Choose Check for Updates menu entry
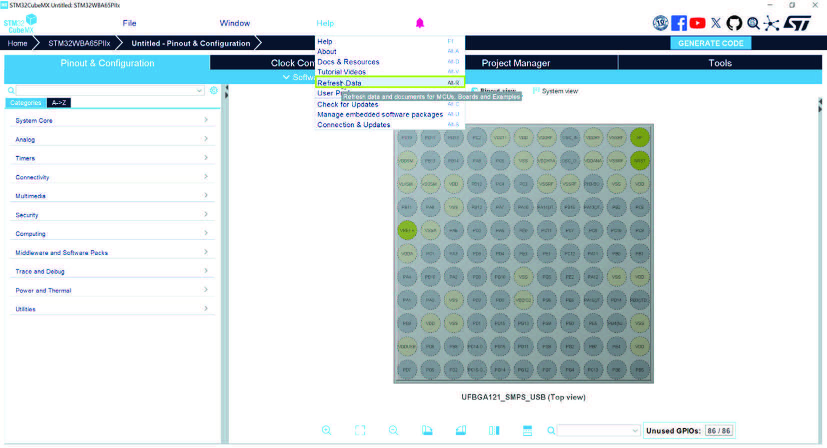The height and width of the screenshot is (448, 827). tap(390, 104)
